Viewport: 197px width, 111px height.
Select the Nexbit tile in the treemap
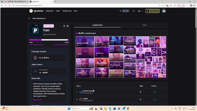tap(116, 41)
